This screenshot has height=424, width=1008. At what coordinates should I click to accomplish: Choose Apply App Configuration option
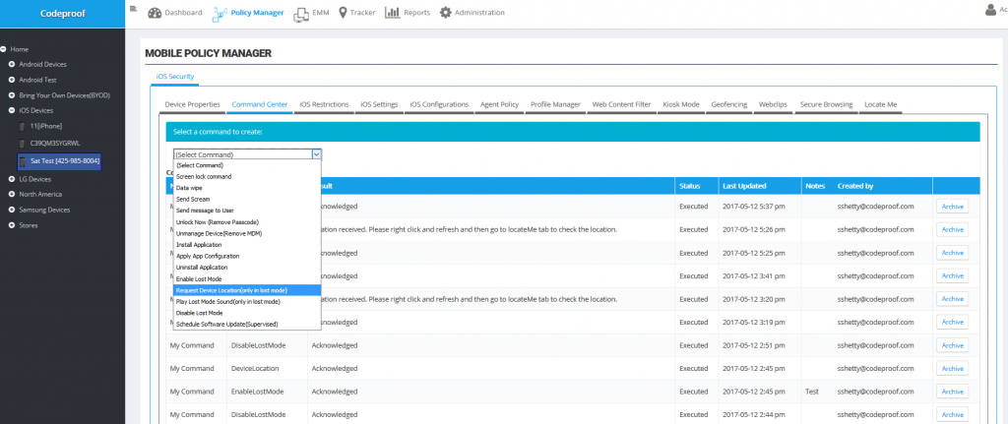click(x=247, y=257)
